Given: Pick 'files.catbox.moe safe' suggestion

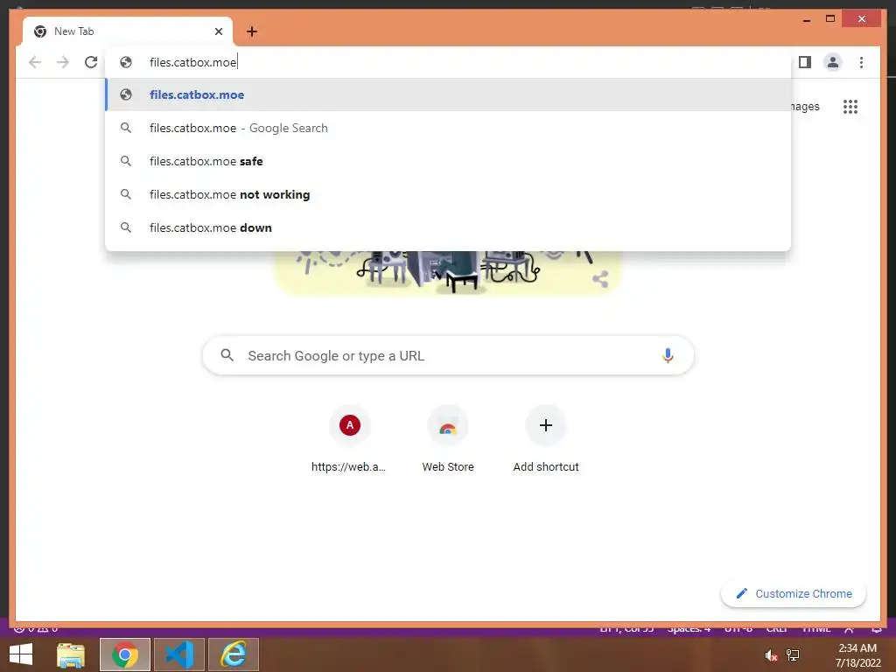Looking at the screenshot, I should click(448, 161).
